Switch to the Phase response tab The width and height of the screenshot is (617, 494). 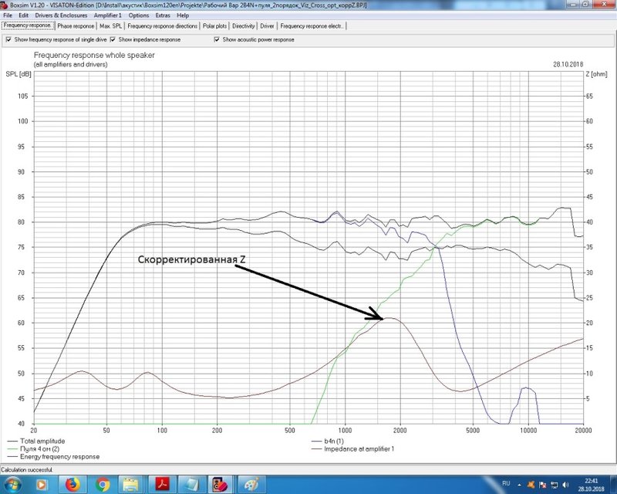[x=74, y=26]
